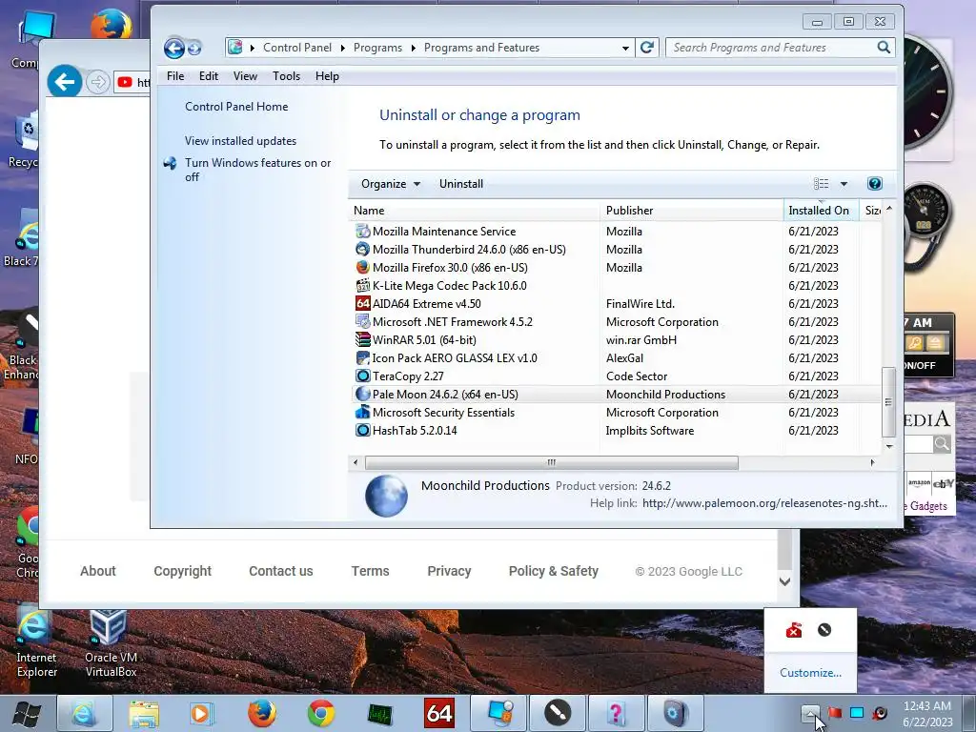Open the Organize dropdown menu
Image resolution: width=976 pixels, height=732 pixels.
[x=390, y=184]
